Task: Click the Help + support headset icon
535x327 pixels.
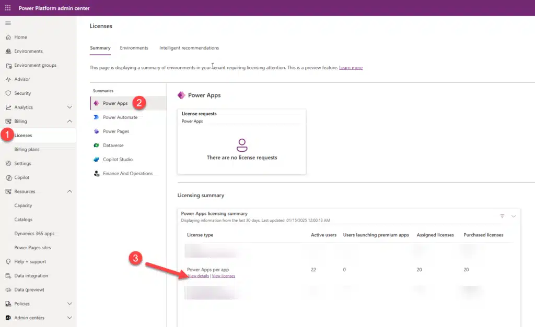Action: point(8,262)
